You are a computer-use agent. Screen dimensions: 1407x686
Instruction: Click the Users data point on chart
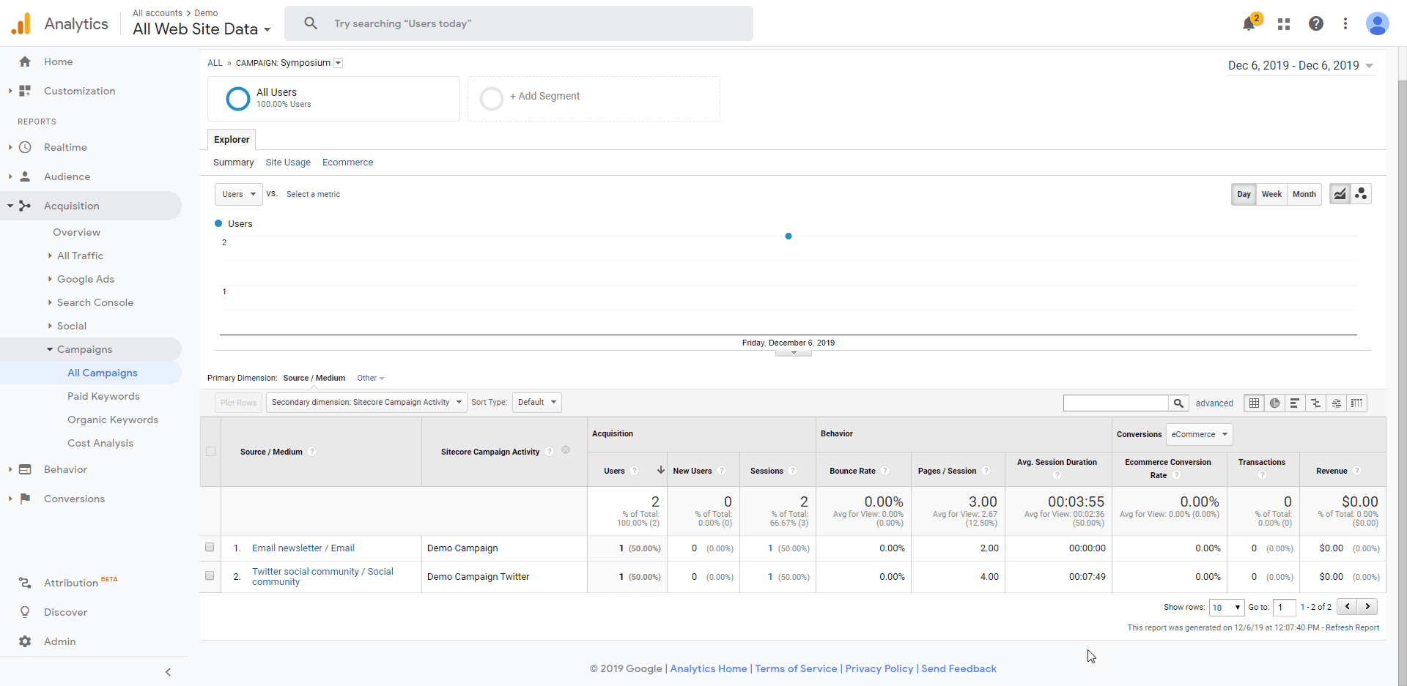point(789,236)
